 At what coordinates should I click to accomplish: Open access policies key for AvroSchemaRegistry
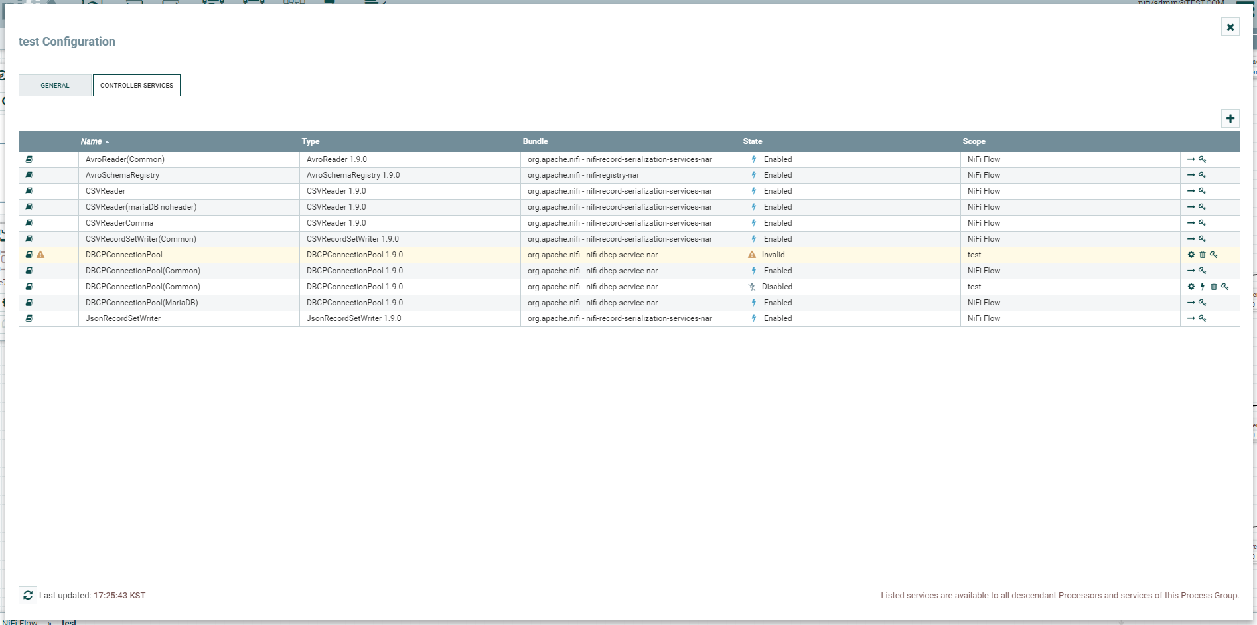tap(1204, 175)
